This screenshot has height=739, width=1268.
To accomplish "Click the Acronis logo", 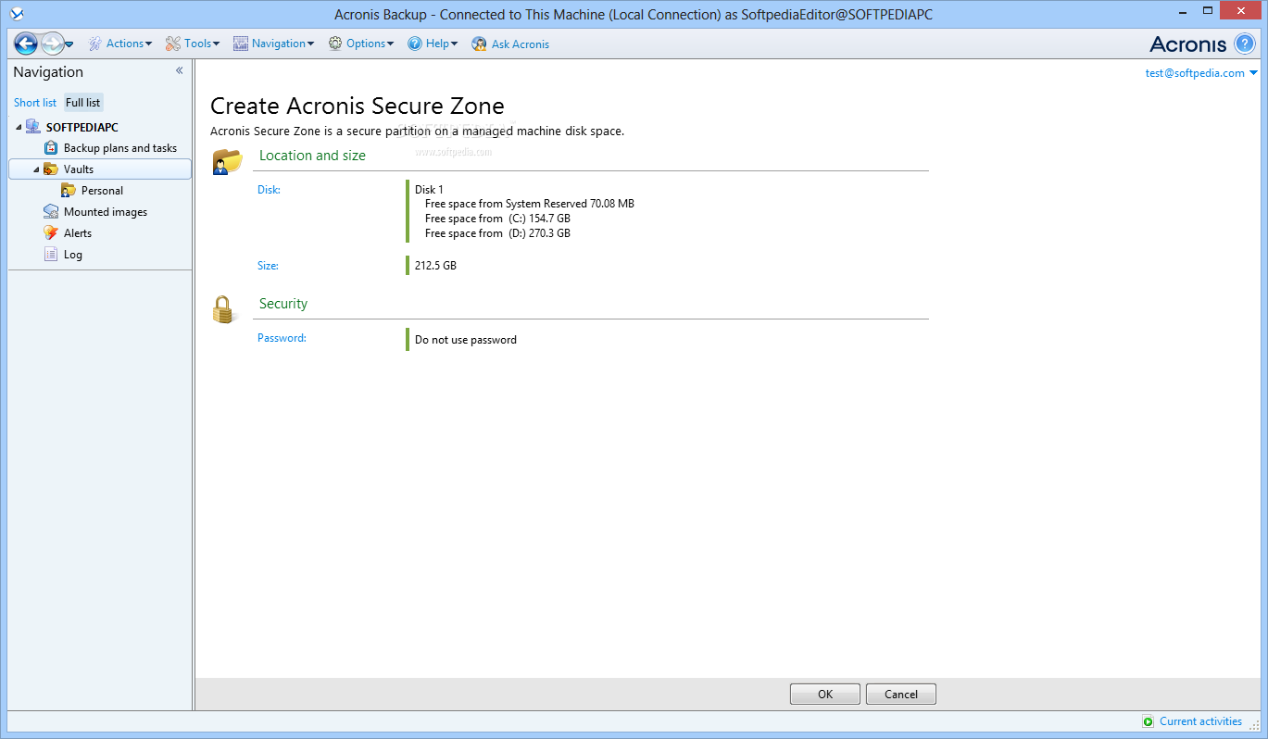I will point(1188,44).
